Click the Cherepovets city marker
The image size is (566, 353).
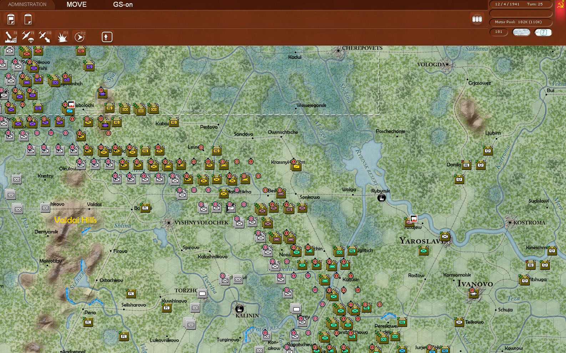(x=338, y=51)
